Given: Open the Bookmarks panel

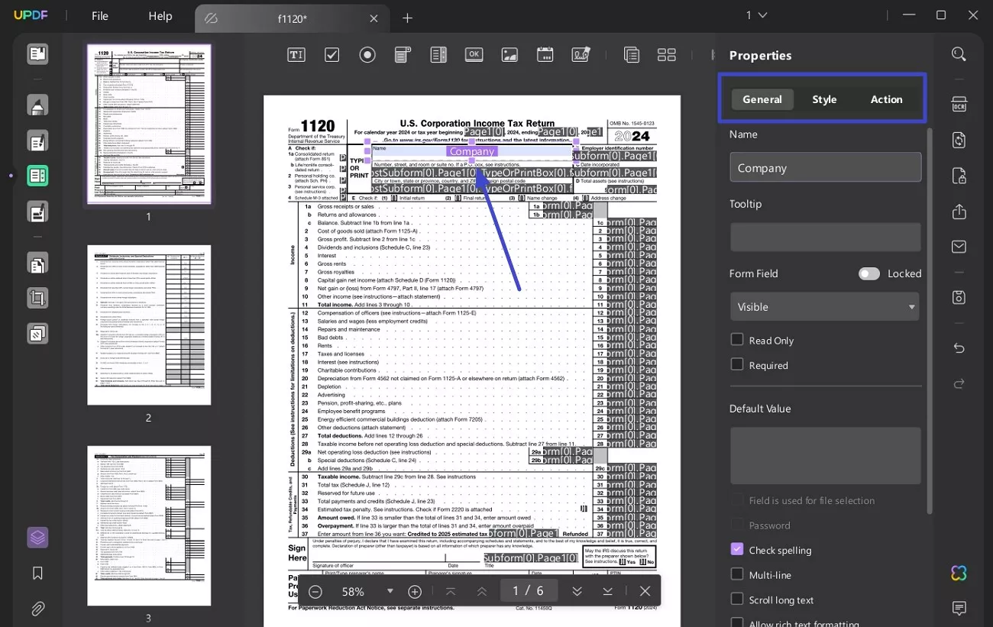Looking at the screenshot, I should (37, 574).
